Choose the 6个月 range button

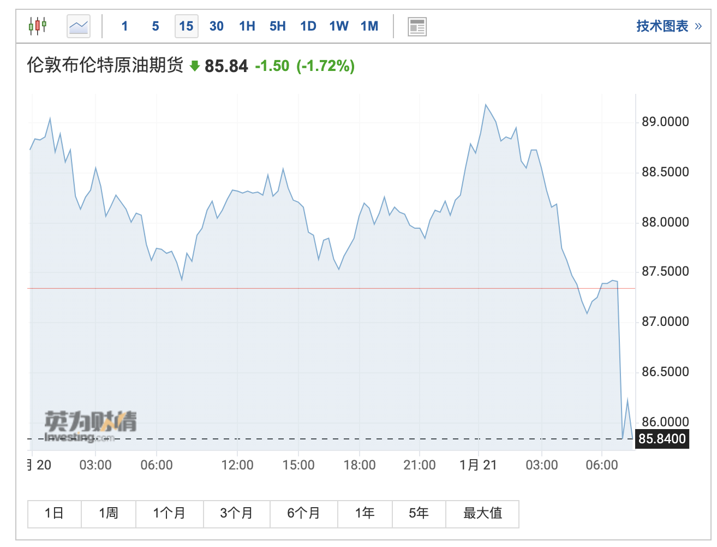(x=304, y=513)
